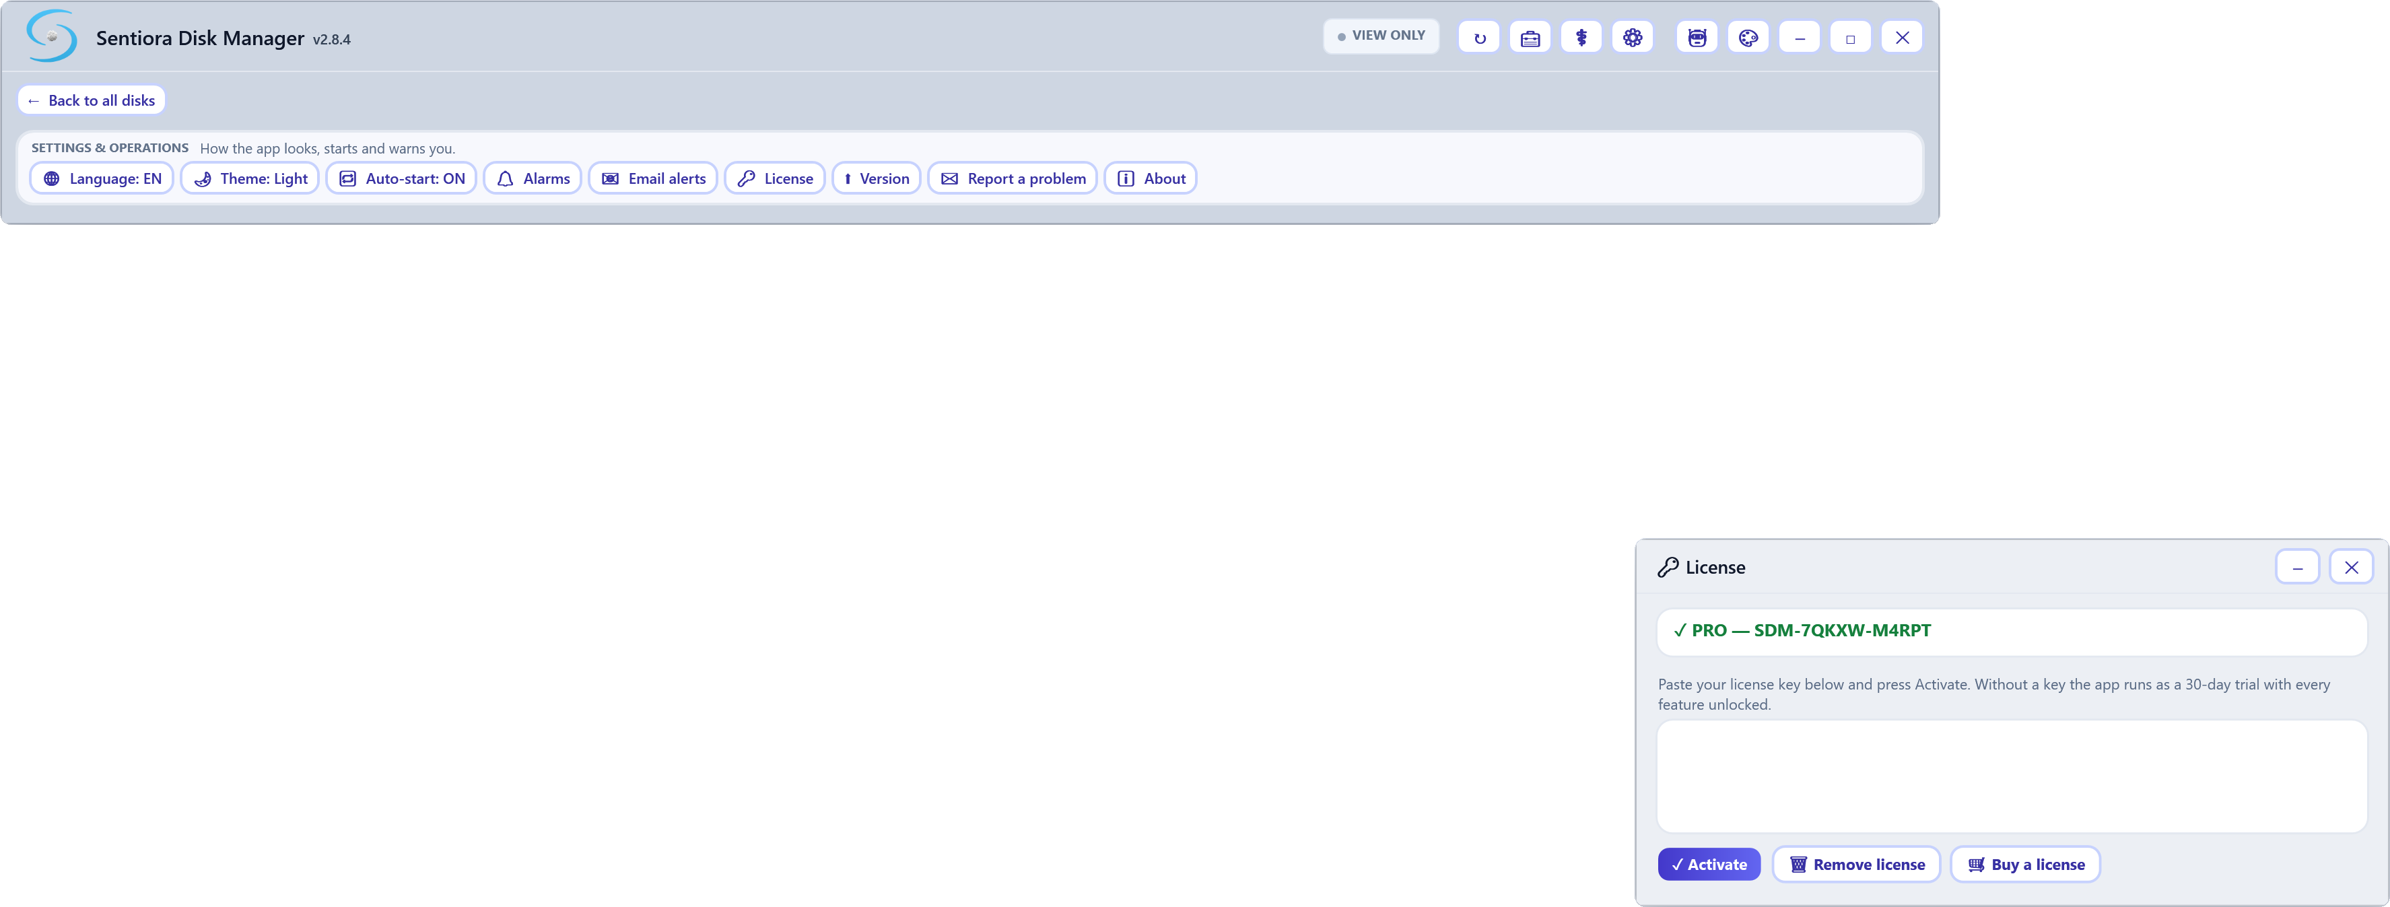Change the Language: EN setting
The image size is (2390, 907).
pos(102,178)
